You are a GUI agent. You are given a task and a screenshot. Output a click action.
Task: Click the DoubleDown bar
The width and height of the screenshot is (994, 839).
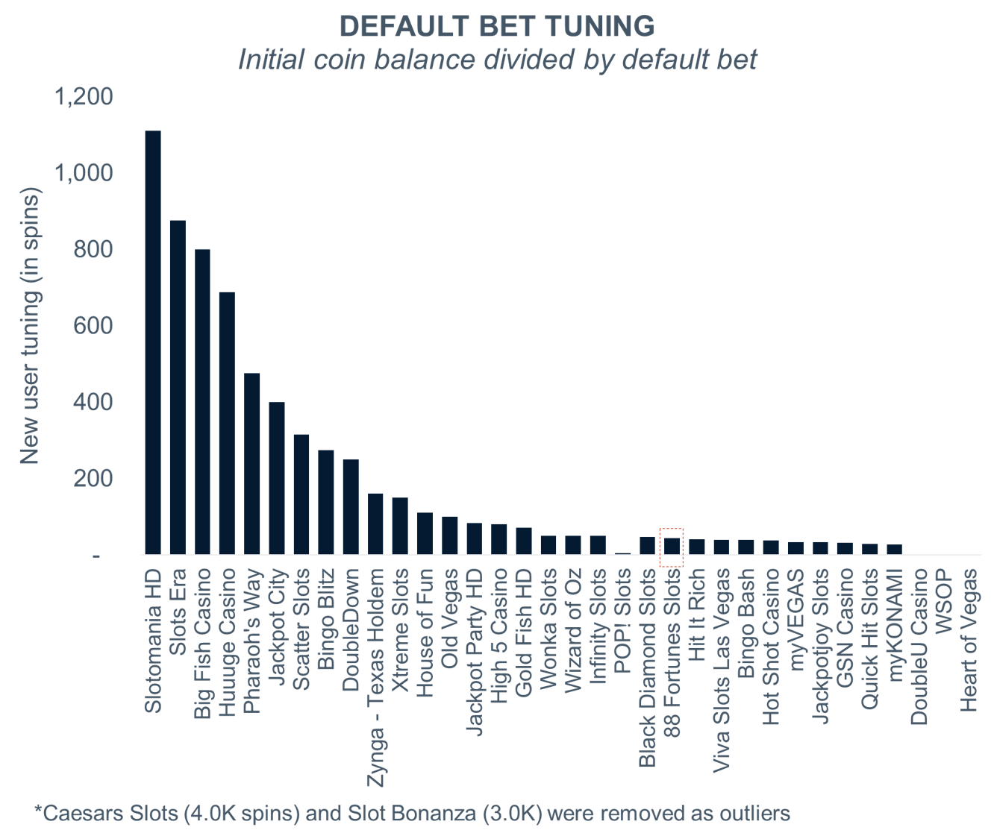point(350,507)
